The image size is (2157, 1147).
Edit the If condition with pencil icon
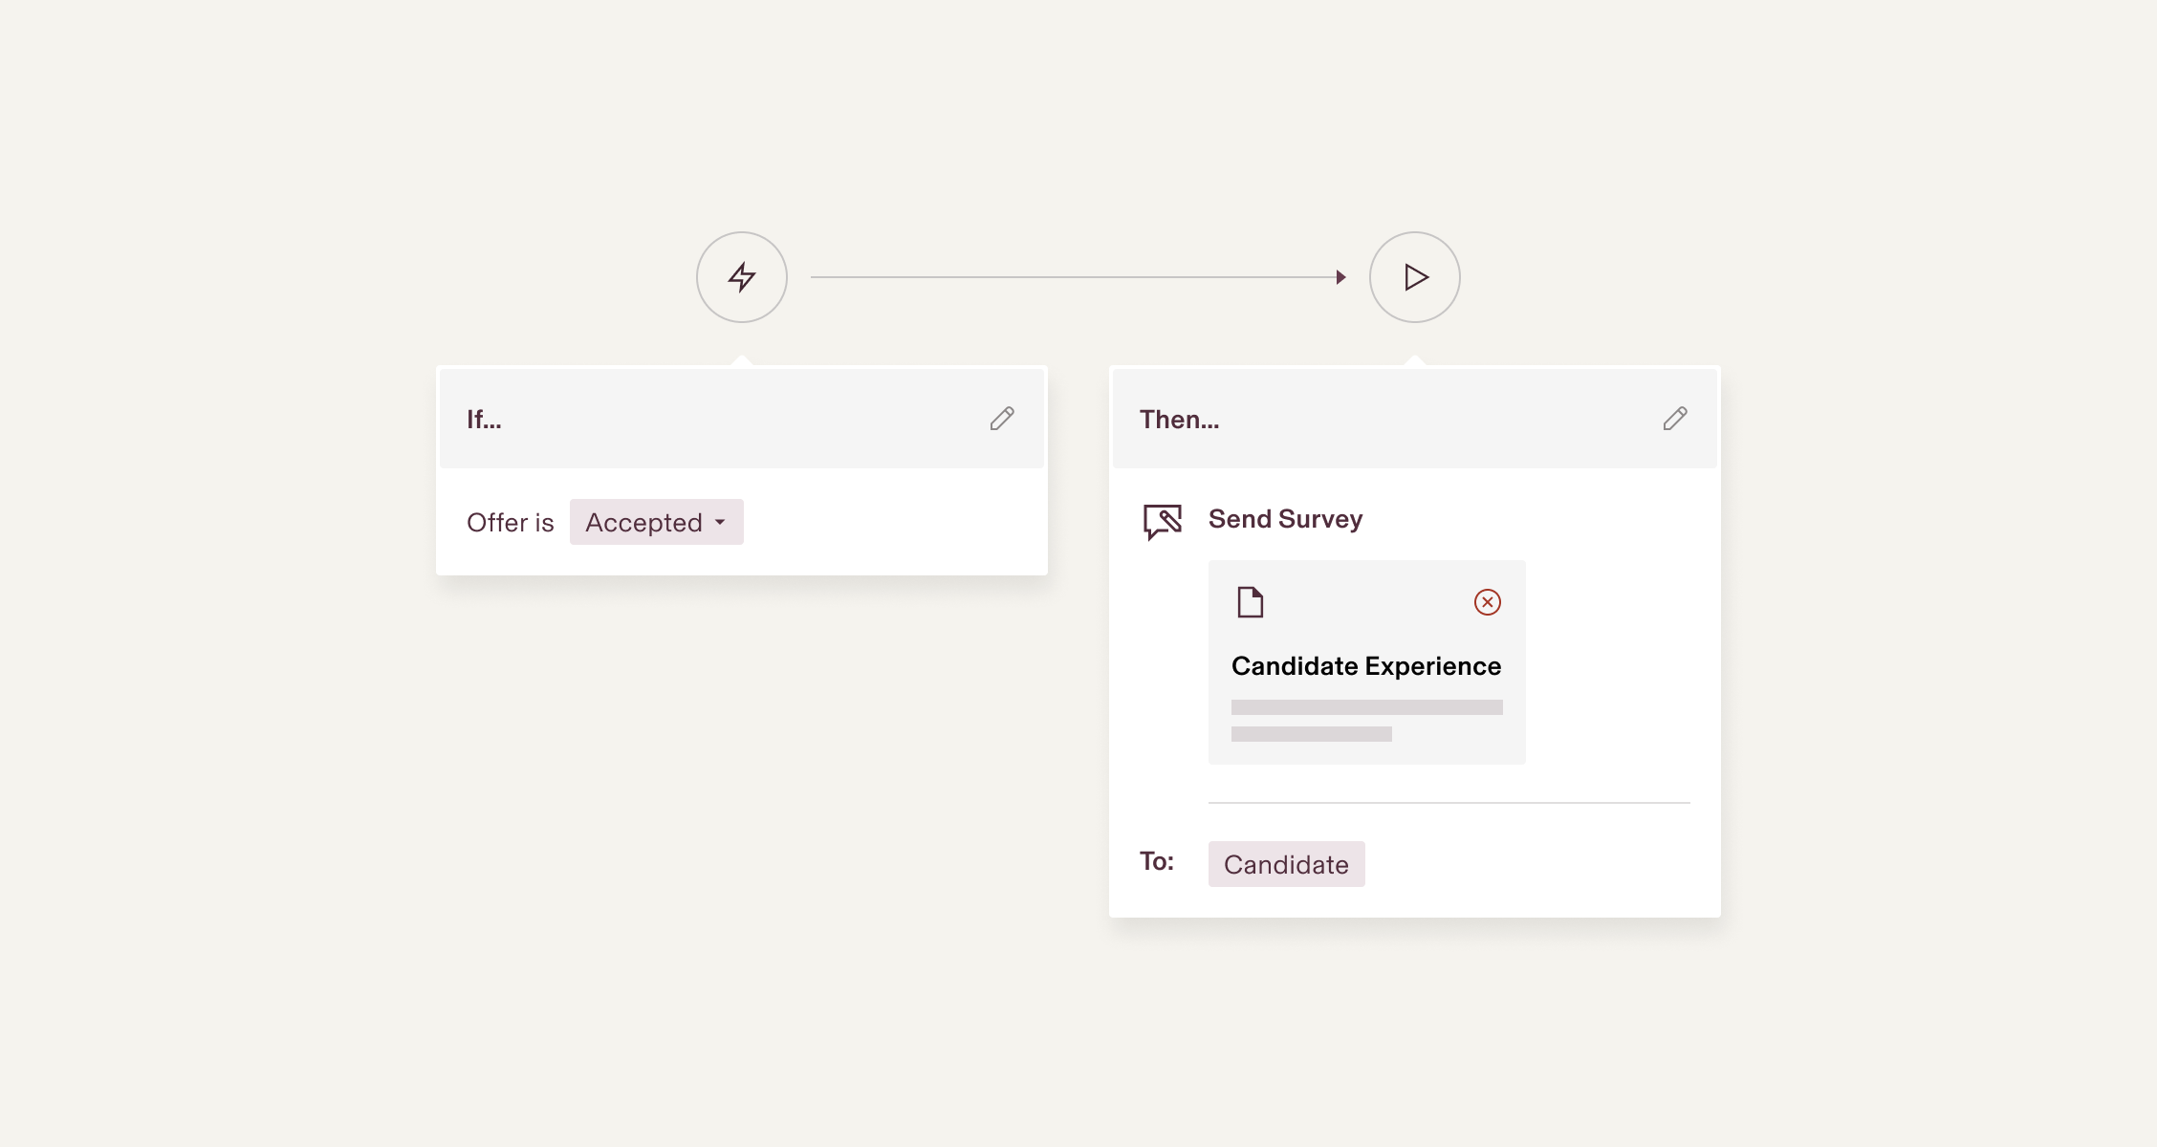pos(1001,419)
